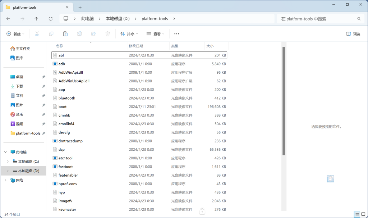
Task: Go up one folder level
Action: point(36,19)
